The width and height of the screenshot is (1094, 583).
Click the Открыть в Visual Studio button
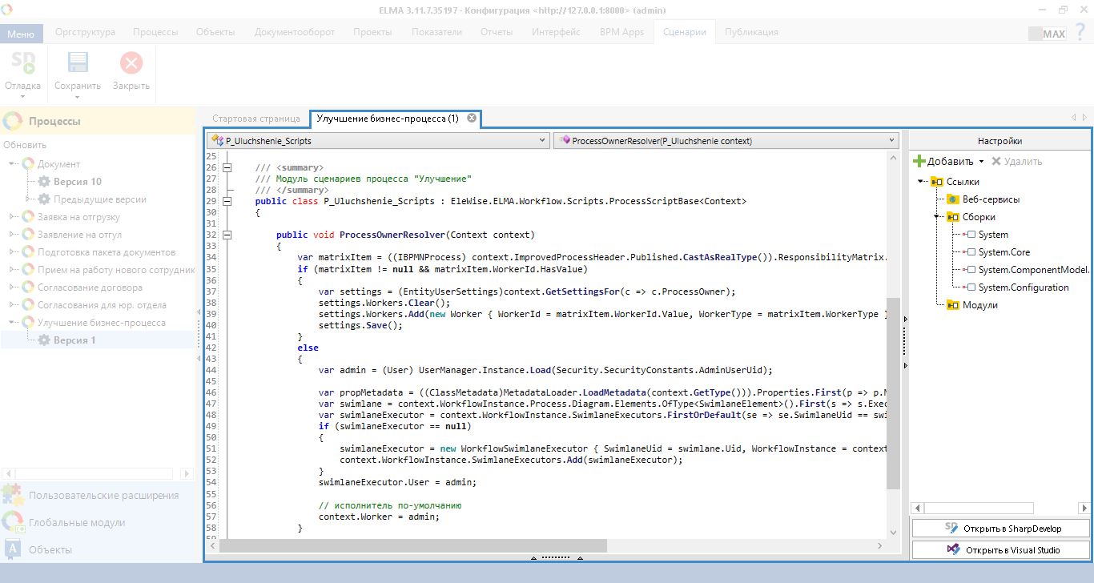point(1001,550)
